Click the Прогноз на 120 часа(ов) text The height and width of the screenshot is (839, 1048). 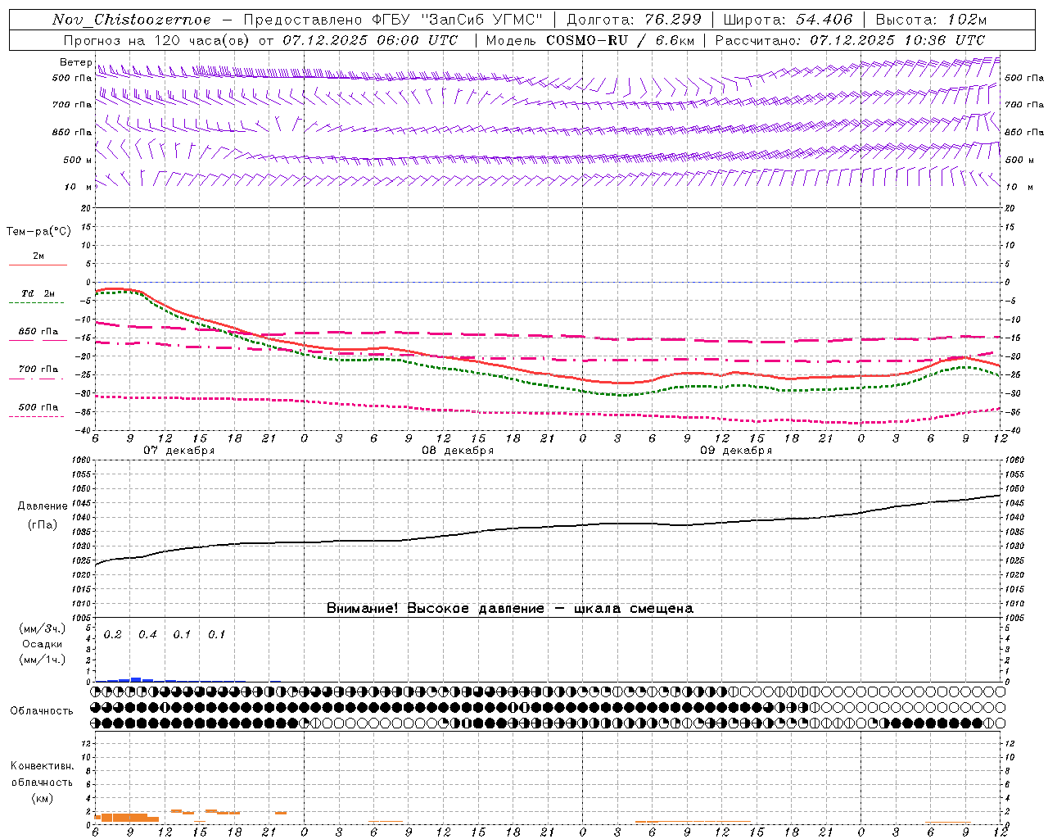(157, 40)
